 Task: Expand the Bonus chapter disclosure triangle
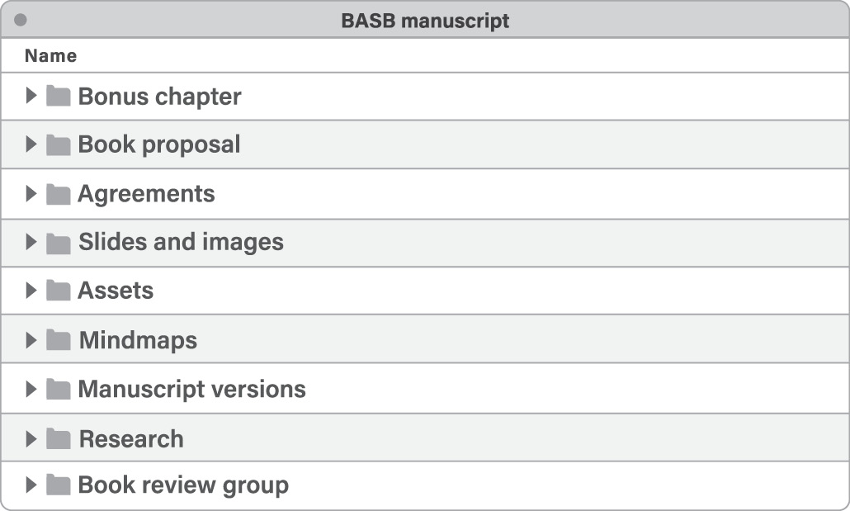point(31,96)
